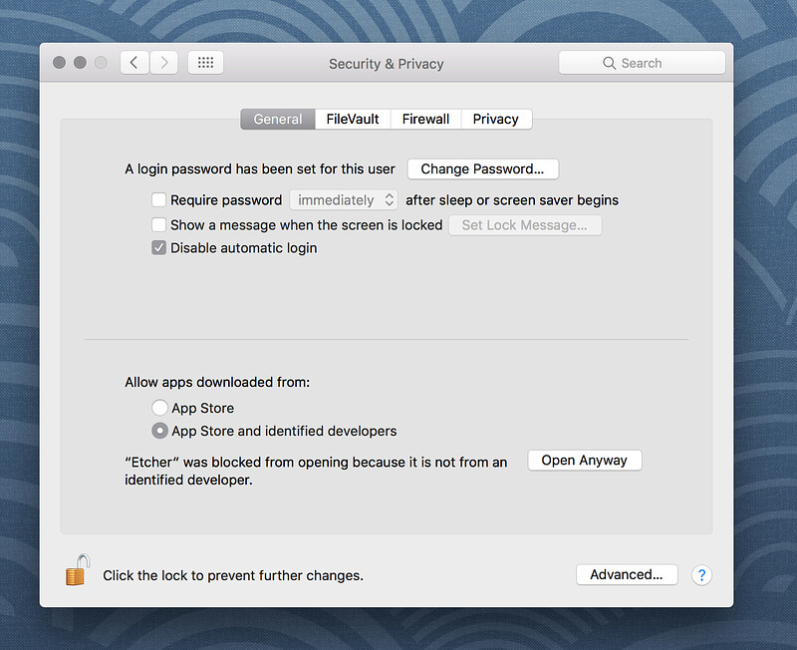Select the App Store only option
This screenshot has width=797, height=650.
159,408
